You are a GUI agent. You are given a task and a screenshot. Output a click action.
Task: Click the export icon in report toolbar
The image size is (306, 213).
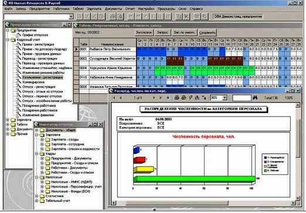click(x=197, y=98)
